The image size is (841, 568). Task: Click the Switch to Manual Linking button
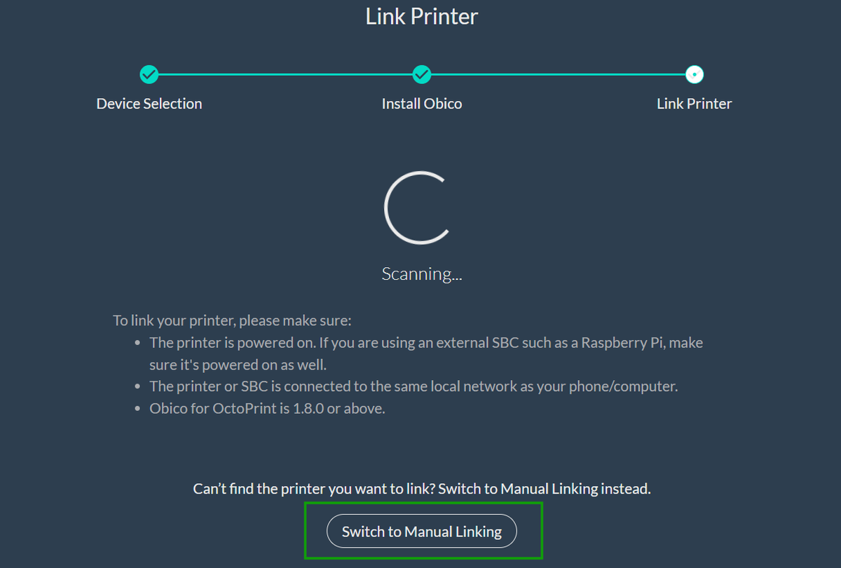pyautogui.click(x=422, y=532)
